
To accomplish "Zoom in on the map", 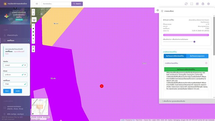I will click(33, 10).
